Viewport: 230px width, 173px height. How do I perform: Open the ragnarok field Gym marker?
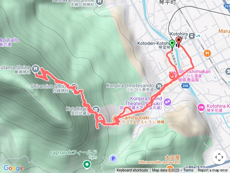pos(87,164)
